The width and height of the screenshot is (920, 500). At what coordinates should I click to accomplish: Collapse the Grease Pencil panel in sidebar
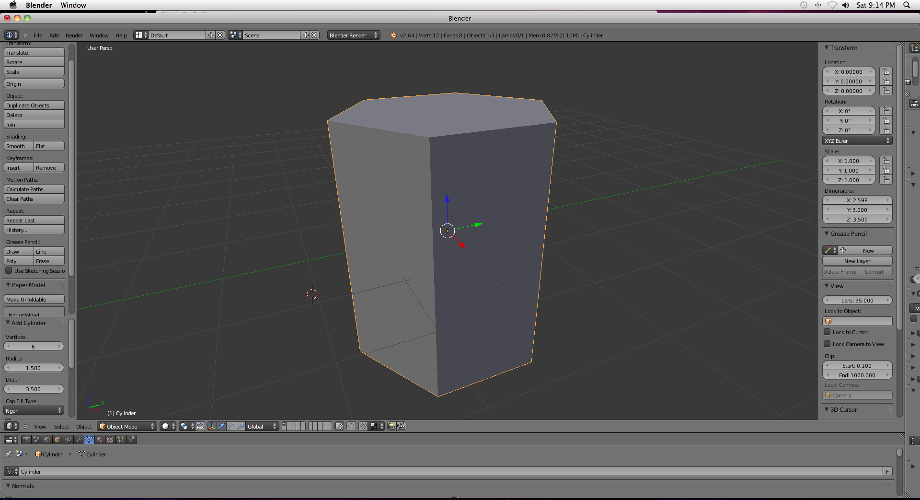pos(827,233)
